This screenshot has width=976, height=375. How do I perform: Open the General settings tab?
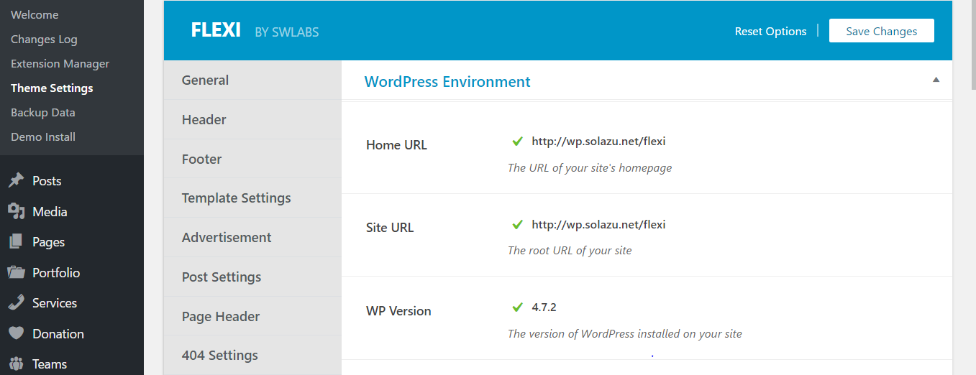click(x=252, y=80)
